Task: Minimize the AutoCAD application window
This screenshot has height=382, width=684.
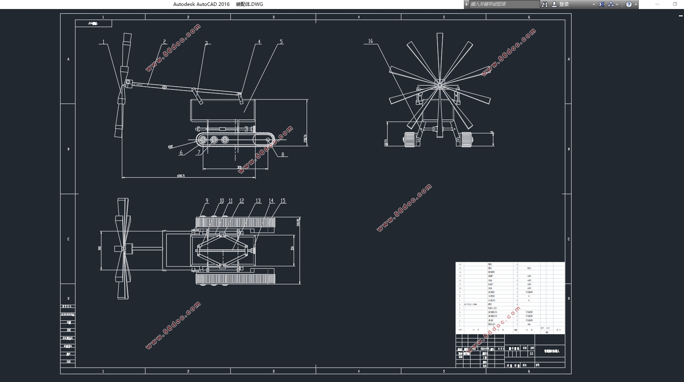Action: (658, 4)
